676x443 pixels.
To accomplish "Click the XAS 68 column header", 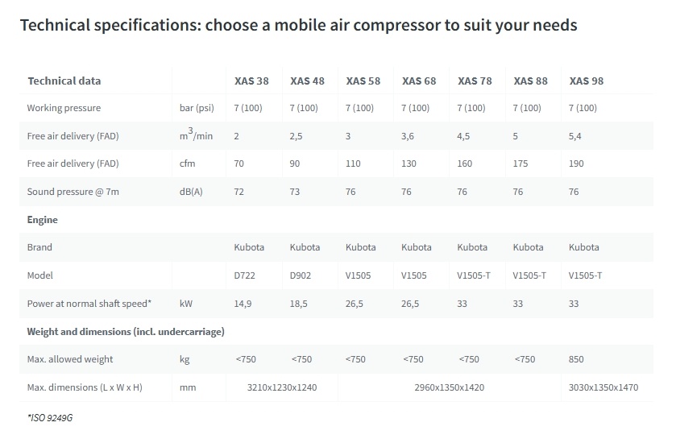I will pyautogui.click(x=418, y=81).
